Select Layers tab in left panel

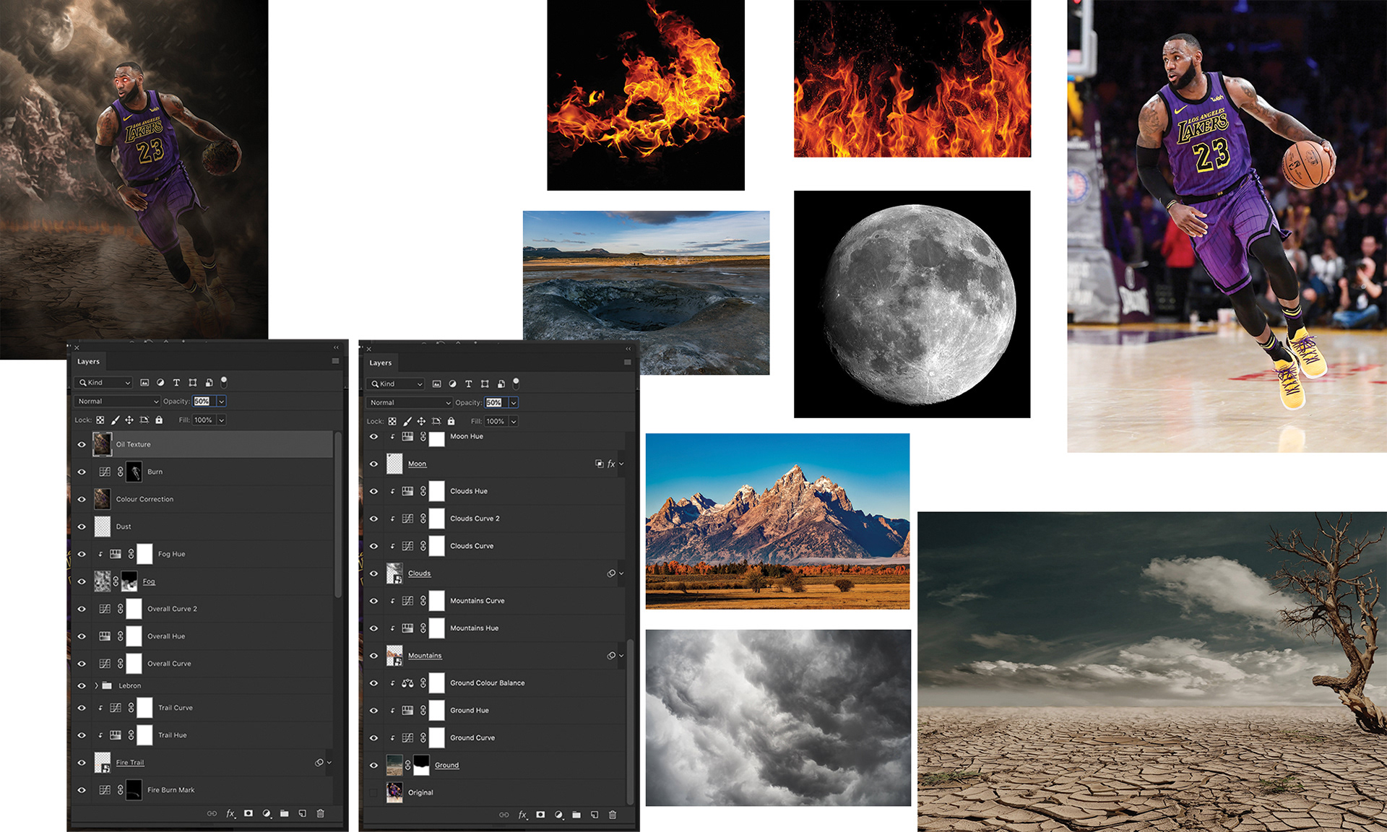pos(89,362)
